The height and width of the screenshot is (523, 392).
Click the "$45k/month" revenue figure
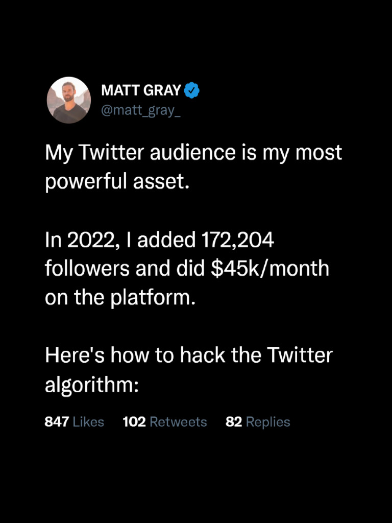pyautogui.click(x=270, y=269)
